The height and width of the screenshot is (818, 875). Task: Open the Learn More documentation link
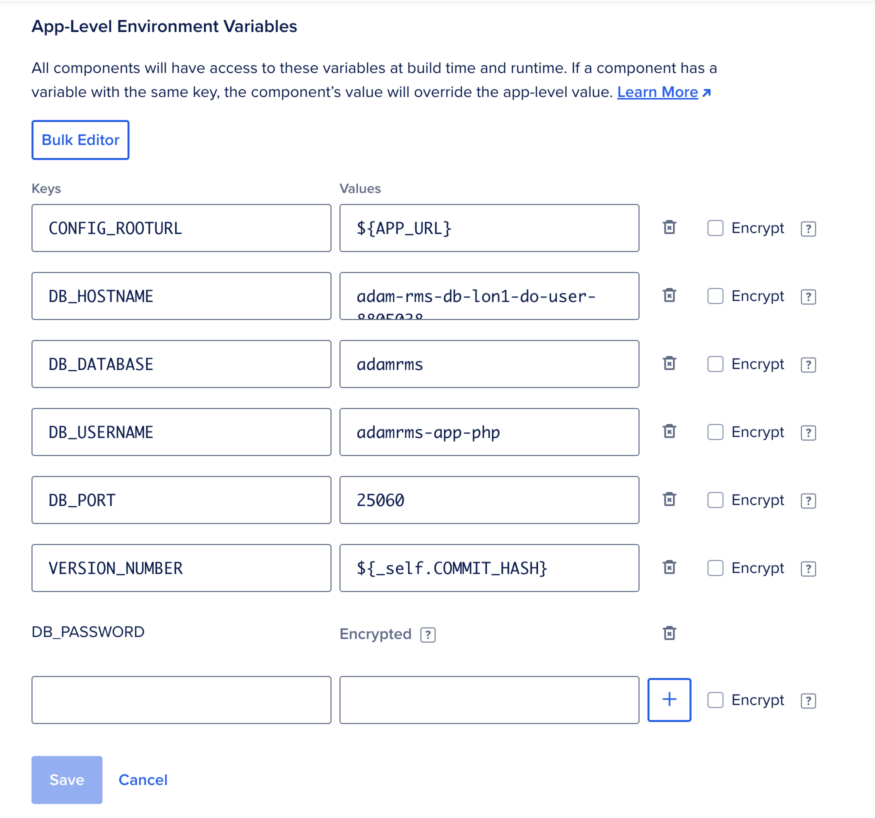pos(657,92)
